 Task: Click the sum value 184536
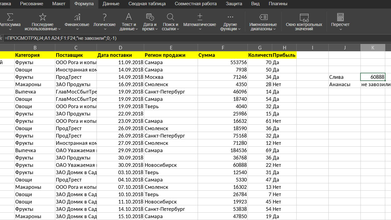(223, 150)
